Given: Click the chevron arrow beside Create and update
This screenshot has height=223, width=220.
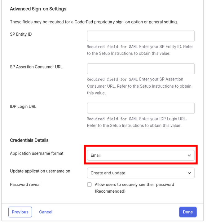Looking at the screenshot, I should 189,173.
